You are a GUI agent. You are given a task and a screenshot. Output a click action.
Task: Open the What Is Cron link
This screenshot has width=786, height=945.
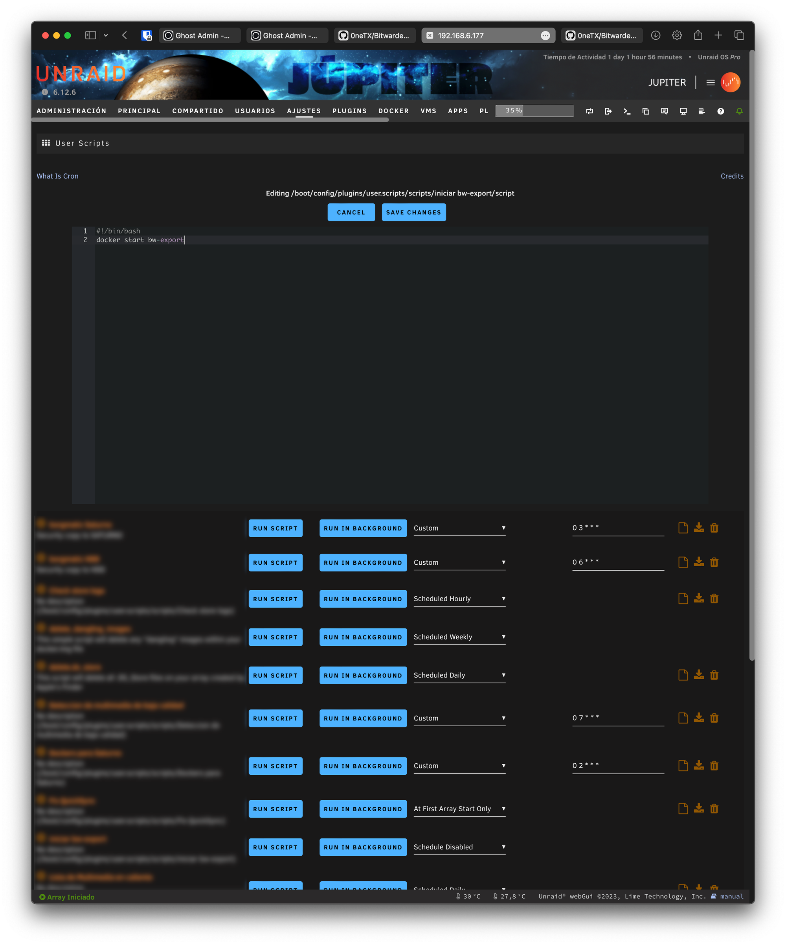57,176
